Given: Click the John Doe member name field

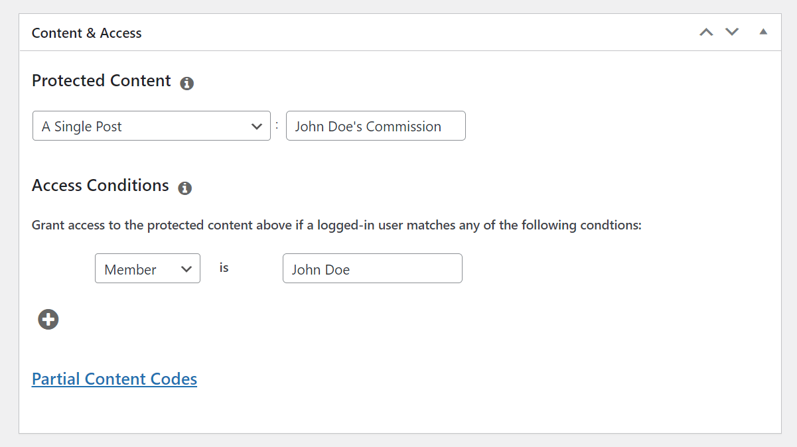Looking at the screenshot, I should point(372,269).
